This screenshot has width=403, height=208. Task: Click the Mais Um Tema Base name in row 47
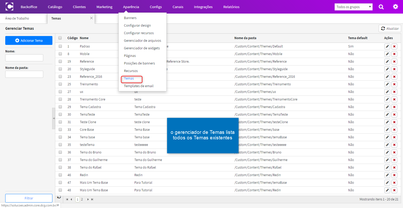[x=94, y=183]
